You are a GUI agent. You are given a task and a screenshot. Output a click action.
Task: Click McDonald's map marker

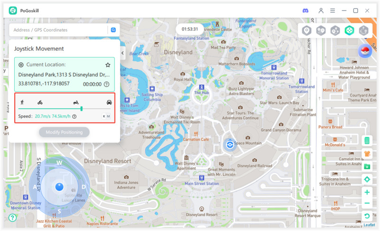335,139
